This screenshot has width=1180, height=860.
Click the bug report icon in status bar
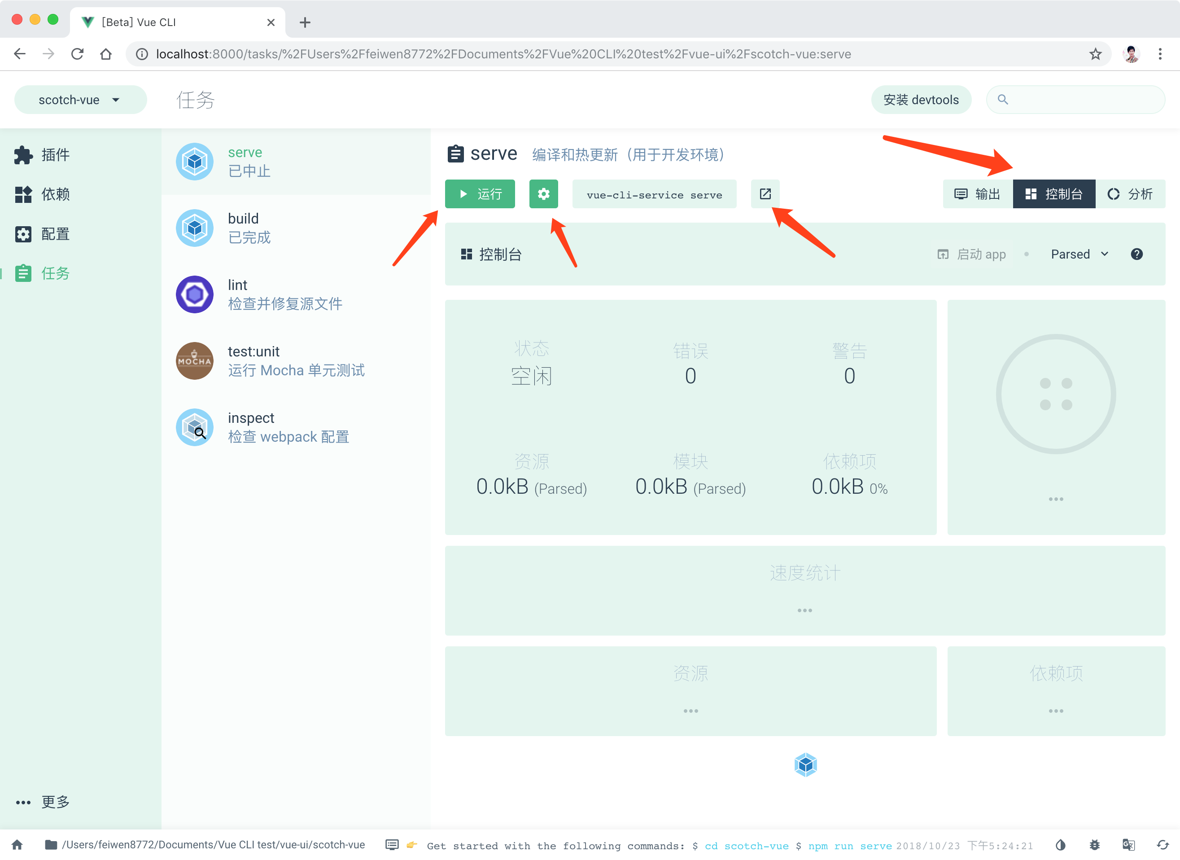tap(1095, 844)
